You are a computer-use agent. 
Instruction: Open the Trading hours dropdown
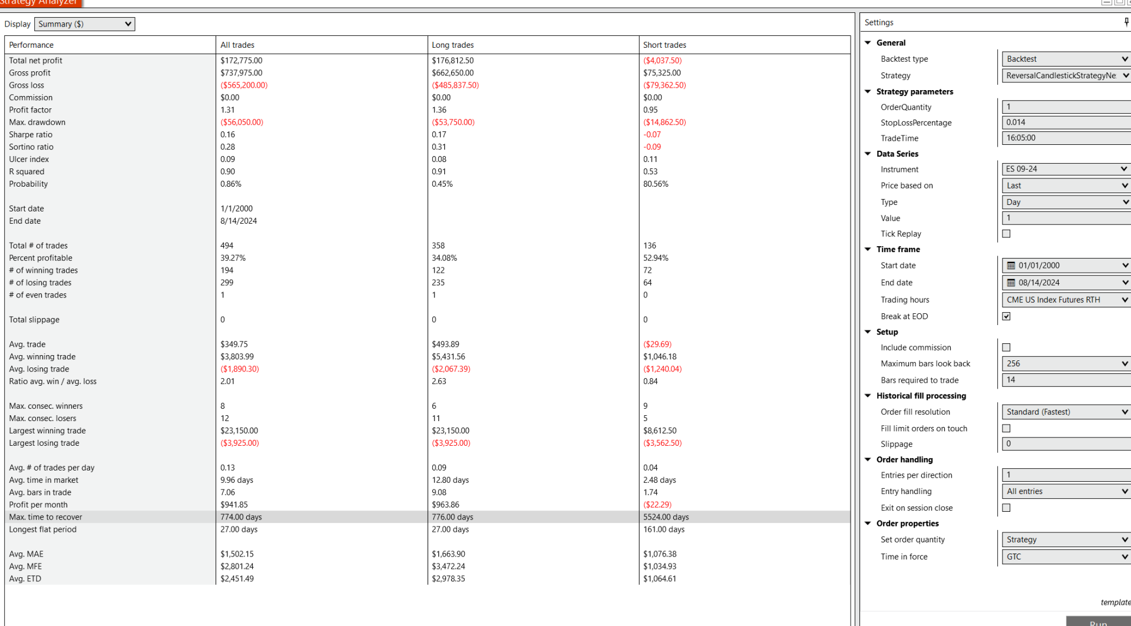[x=1066, y=300]
